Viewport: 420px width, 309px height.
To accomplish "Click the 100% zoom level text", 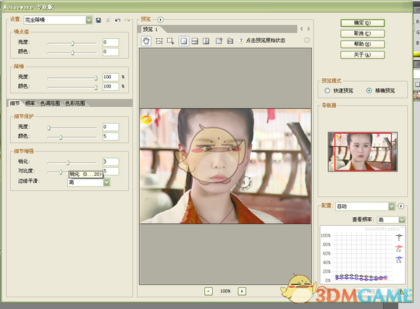I will [x=225, y=291].
